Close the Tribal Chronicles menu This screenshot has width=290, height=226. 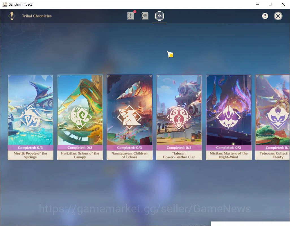(x=278, y=16)
